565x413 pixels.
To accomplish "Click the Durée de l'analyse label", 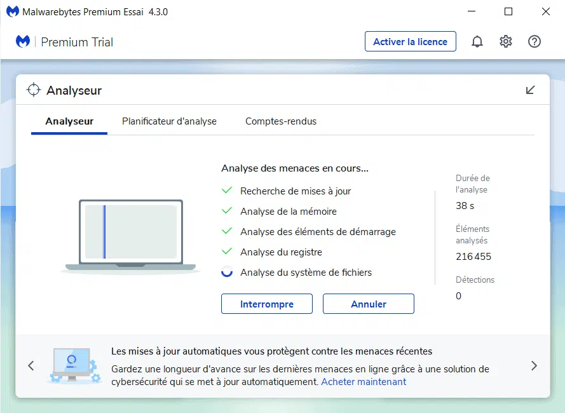I will point(473,184).
